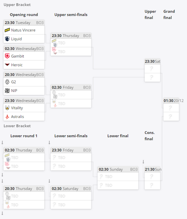Open the 02:30 Saturday lower semi-final match
Viewport: 187px width, 219px height.
(x=71, y=197)
